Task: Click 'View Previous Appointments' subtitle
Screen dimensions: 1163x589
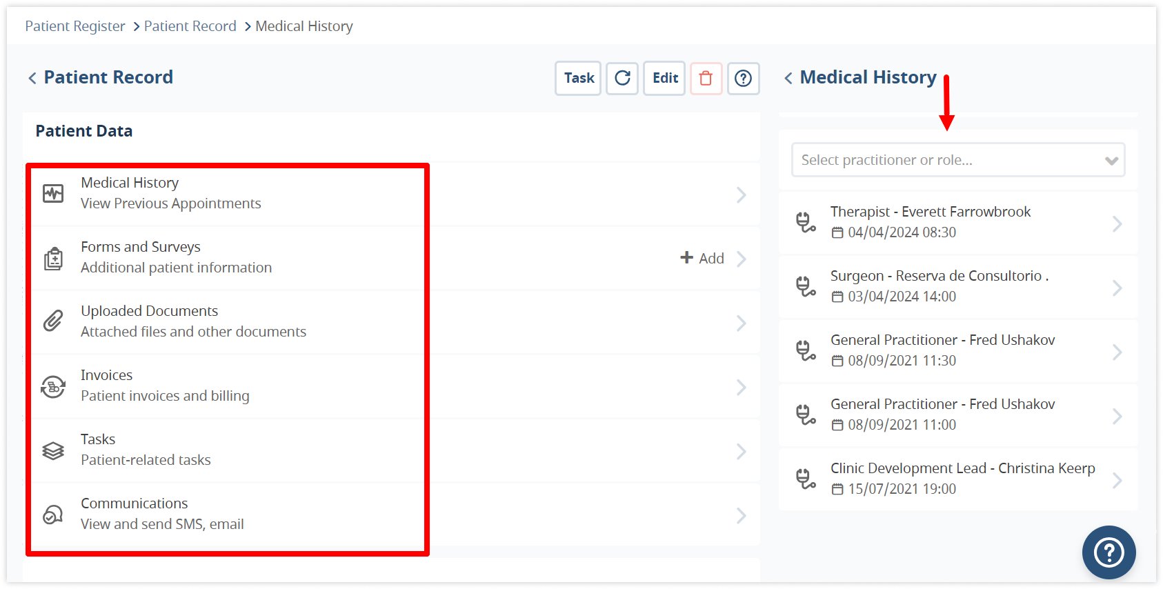Action: [171, 203]
